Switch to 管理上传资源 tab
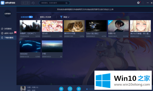153x91 pixels. (45, 17)
